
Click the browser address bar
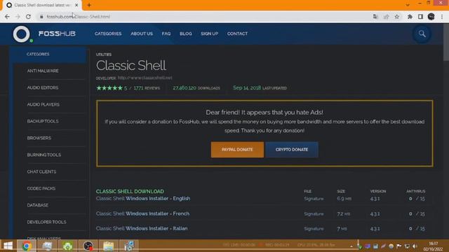click(x=203, y=17)
